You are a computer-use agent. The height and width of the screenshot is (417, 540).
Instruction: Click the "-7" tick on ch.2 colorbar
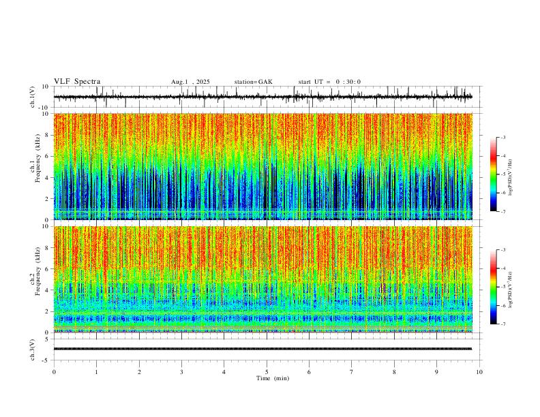[x=502, y=324]
